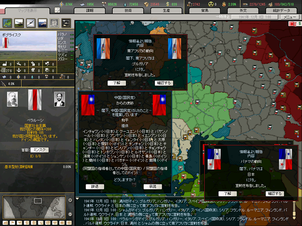Zoom out with the minimap minus button

[70, 214]
